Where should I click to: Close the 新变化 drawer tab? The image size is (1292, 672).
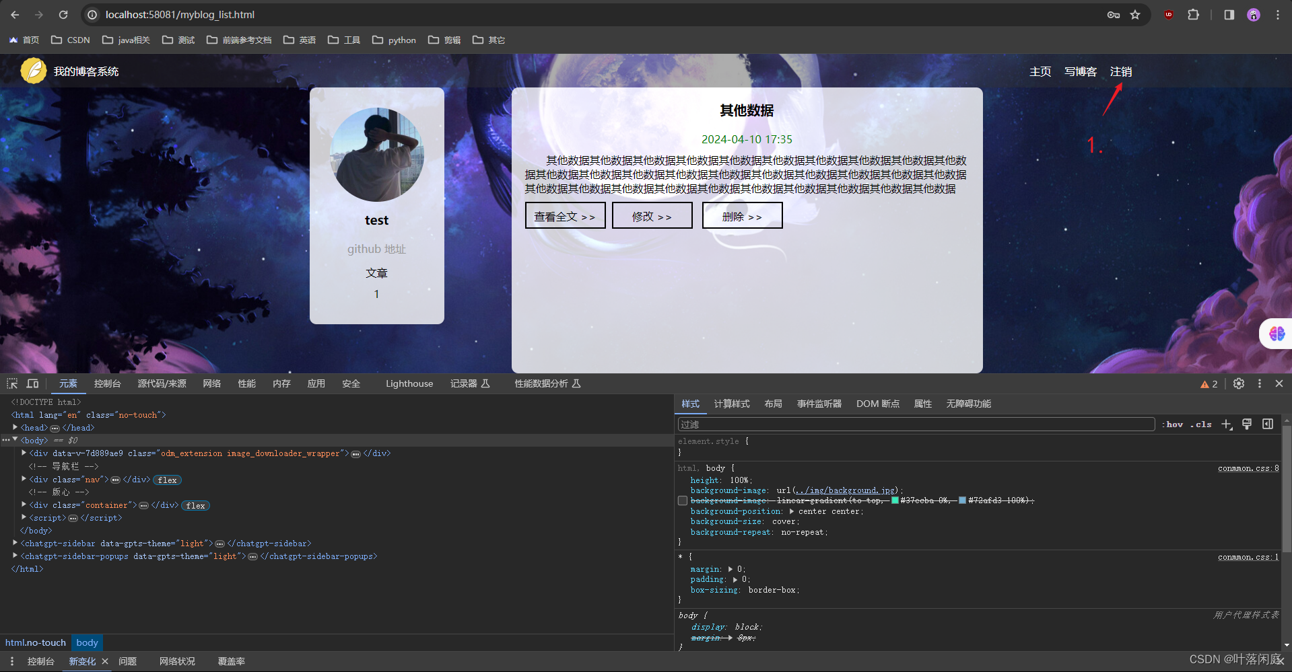coord(105,661)
